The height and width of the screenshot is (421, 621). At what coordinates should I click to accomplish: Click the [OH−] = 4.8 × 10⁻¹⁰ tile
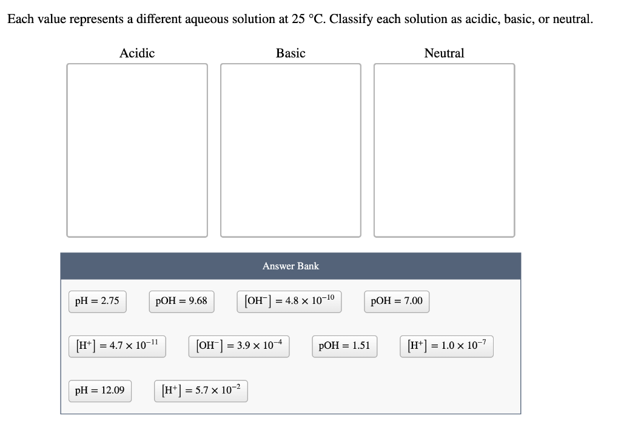point(289,301)
